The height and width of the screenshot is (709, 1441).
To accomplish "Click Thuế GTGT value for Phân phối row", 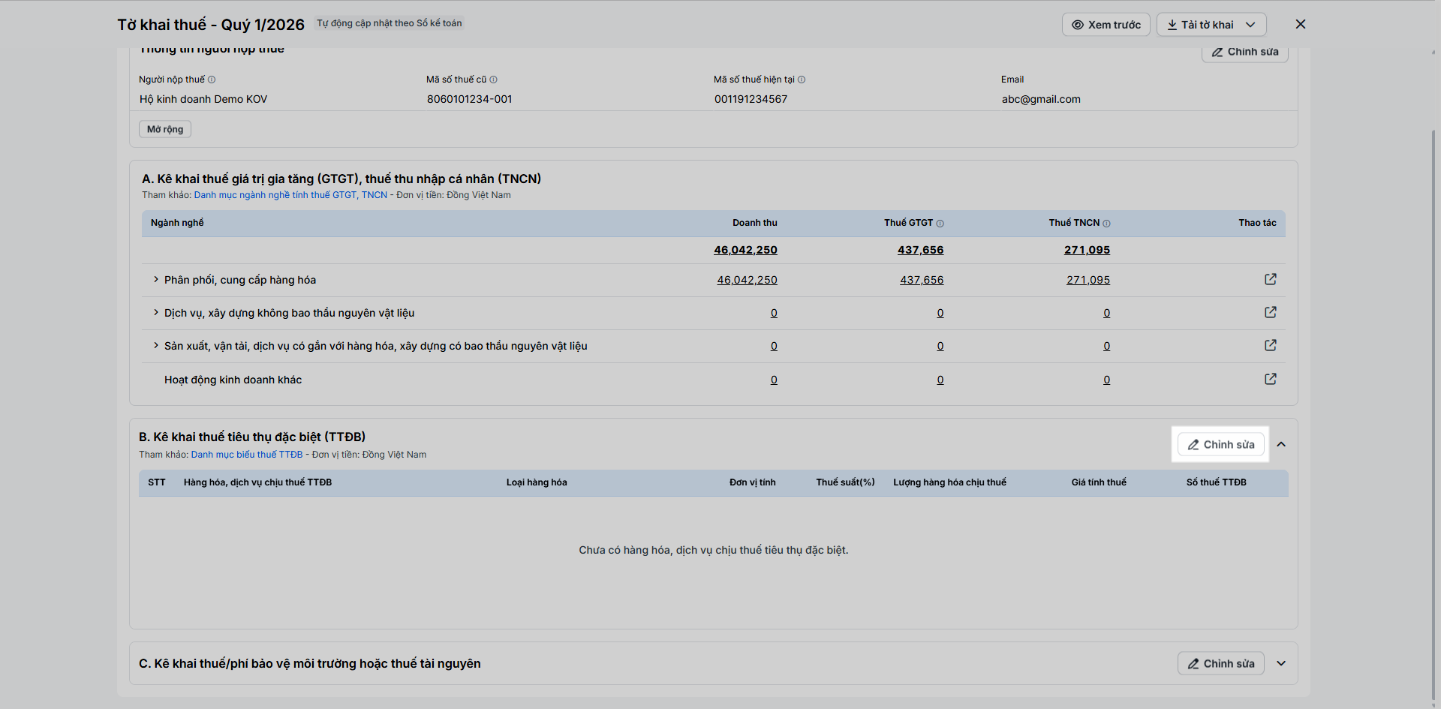I will click(x=922, y=280).
